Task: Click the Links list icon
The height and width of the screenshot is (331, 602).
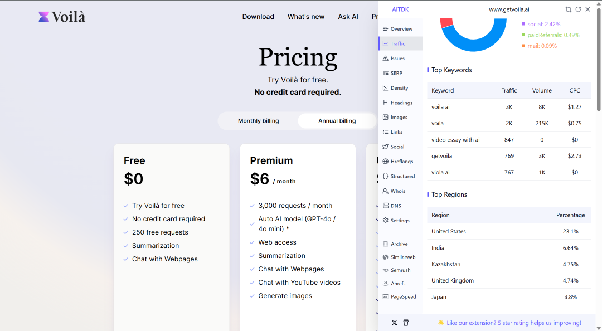Action: pos(386,132)
